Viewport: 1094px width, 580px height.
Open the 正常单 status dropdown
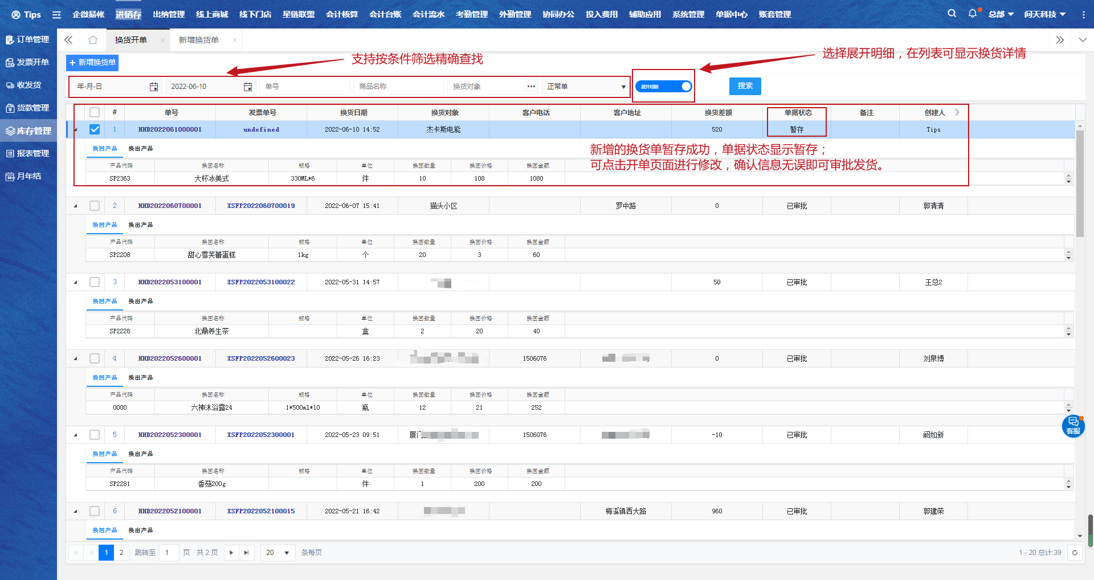click(586, 87)
